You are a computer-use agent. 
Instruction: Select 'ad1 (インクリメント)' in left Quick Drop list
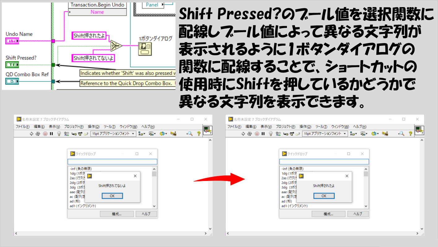point(83,206)
